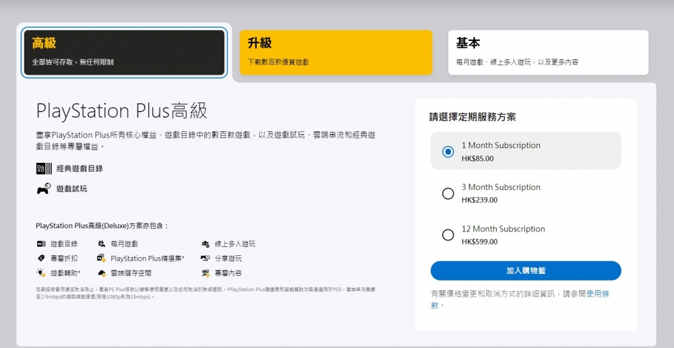Click the HK$599.00 price text
674x348 pixels.
[479, 242]
